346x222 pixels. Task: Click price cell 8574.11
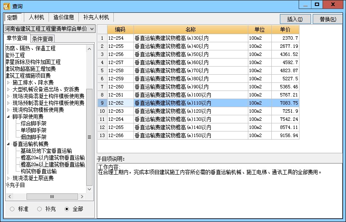pyautogui.click(x=285, y=127)
